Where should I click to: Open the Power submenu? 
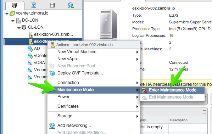[94, 97]
